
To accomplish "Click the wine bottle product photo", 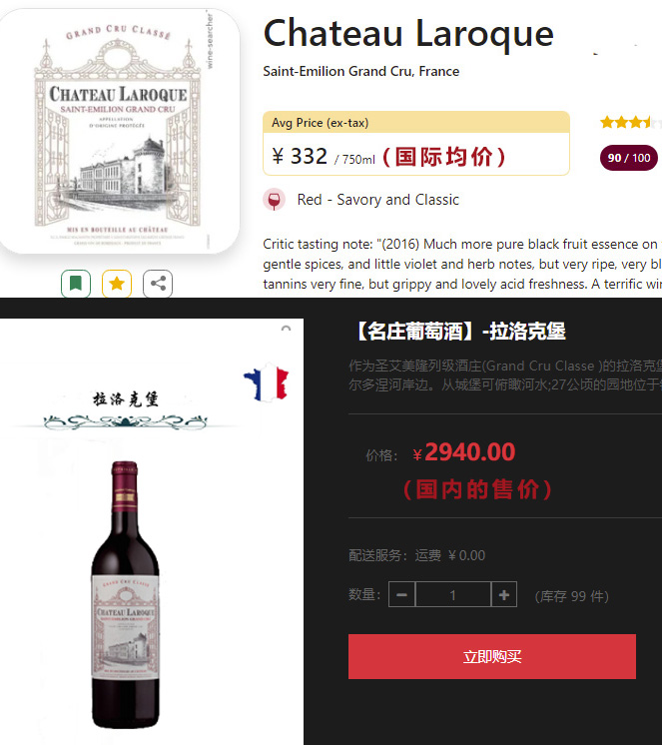I will pos(125,594).
